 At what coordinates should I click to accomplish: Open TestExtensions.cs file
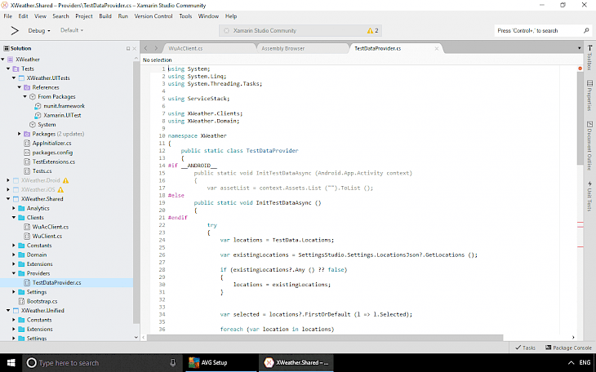click(54, 162)
